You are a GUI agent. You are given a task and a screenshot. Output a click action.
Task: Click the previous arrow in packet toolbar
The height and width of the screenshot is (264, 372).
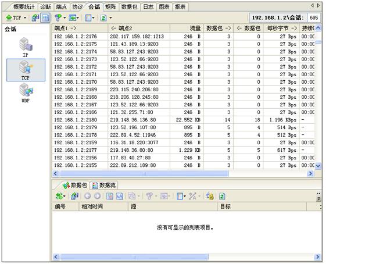click(x=88, y=197)
